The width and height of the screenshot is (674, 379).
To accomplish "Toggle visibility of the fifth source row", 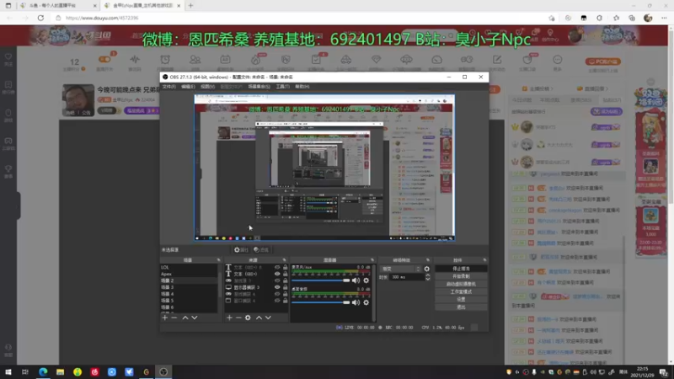I will click(277, 294).
